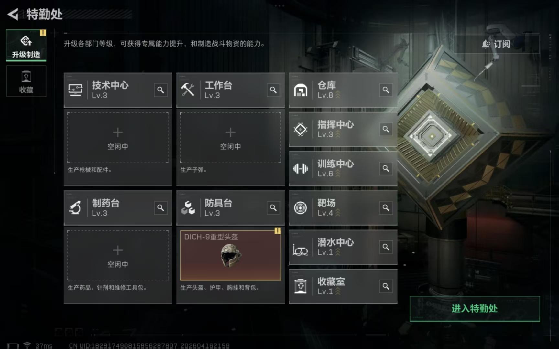Select the 仓库 Lv.8 department header

click(343, 90)
